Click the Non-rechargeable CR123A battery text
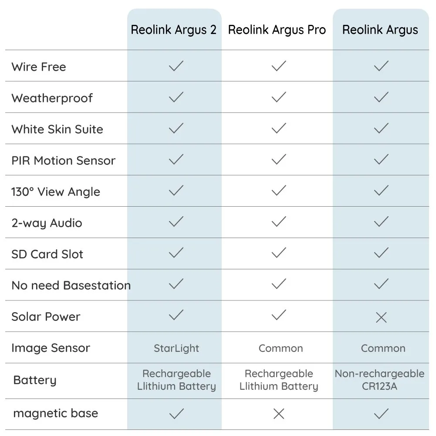436x436 pixels. (x=379, y=380)
